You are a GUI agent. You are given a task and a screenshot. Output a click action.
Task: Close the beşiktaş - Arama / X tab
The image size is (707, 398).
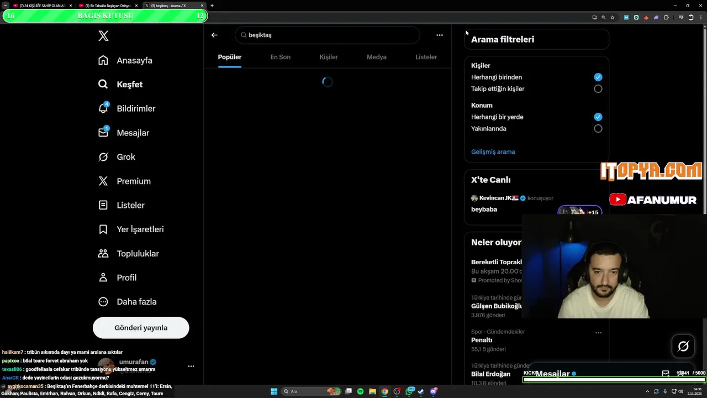(x=202, y=6)
